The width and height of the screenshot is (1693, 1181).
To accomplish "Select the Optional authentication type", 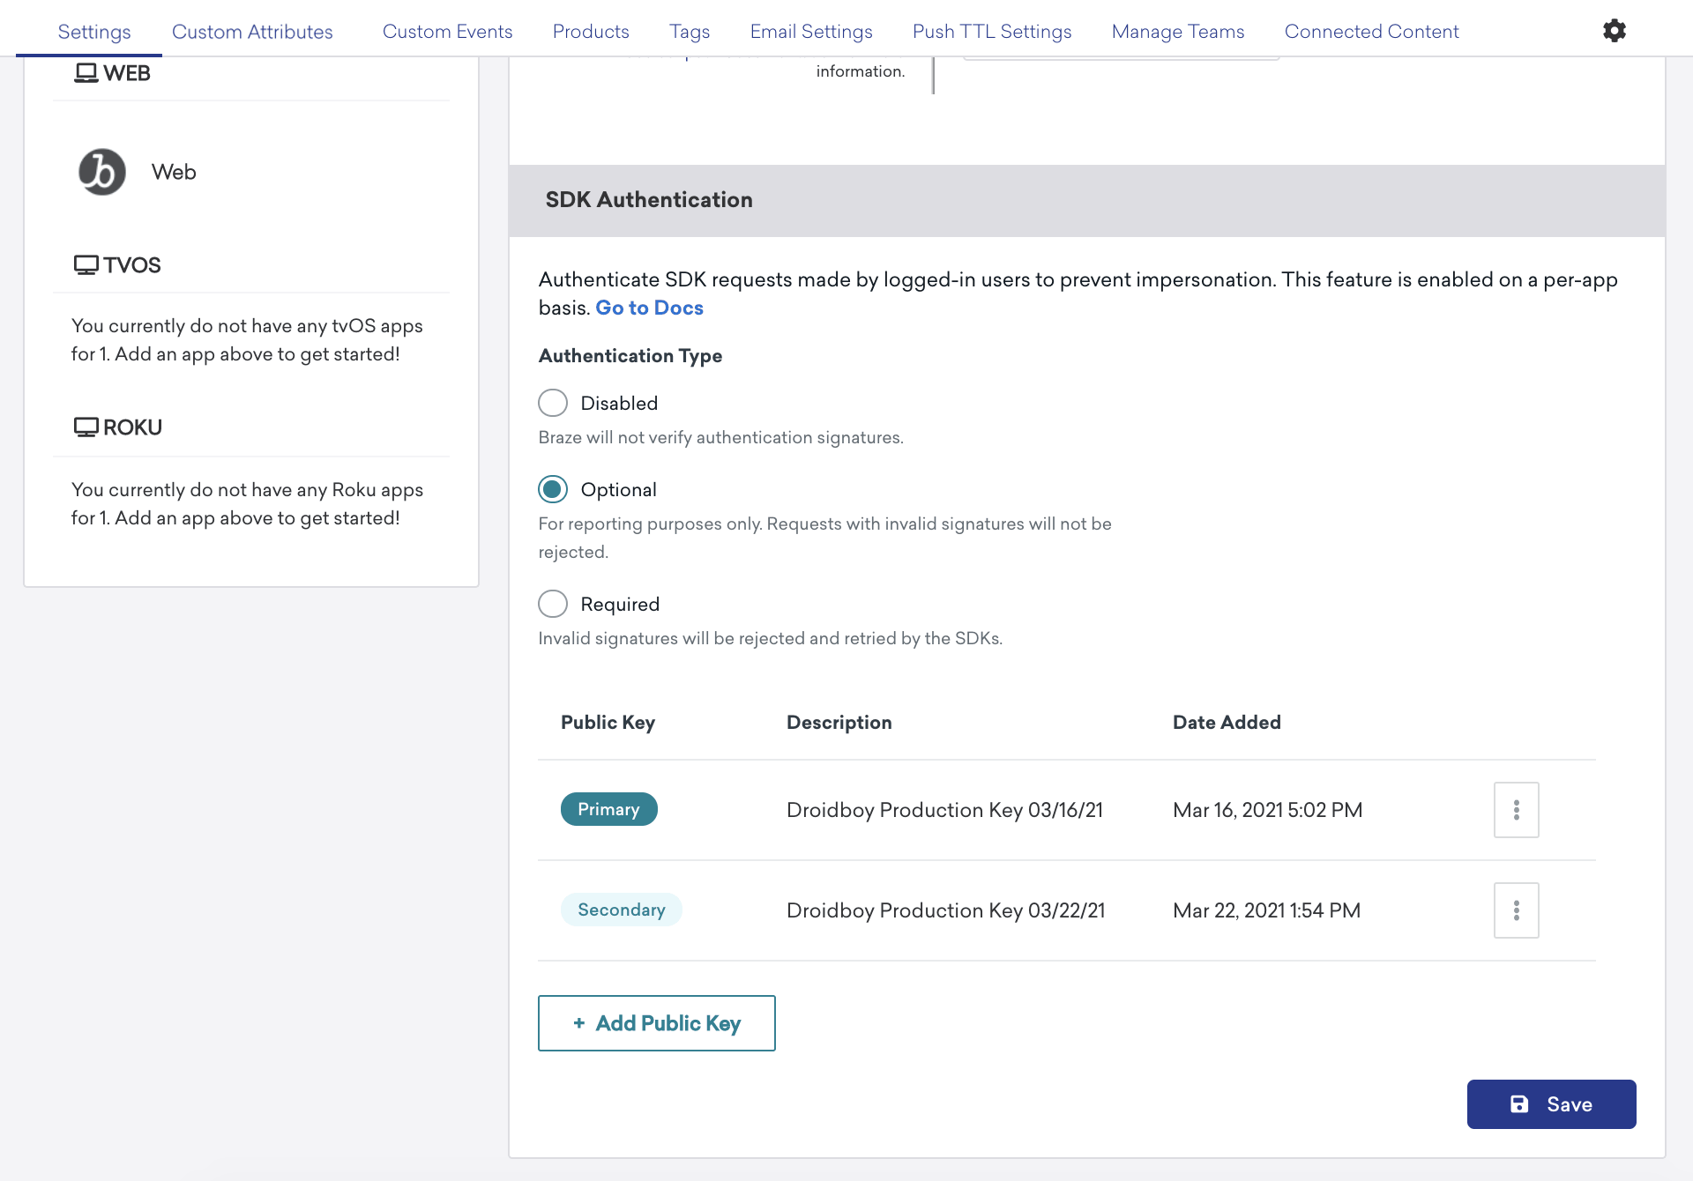I will [x=553, y=489].
